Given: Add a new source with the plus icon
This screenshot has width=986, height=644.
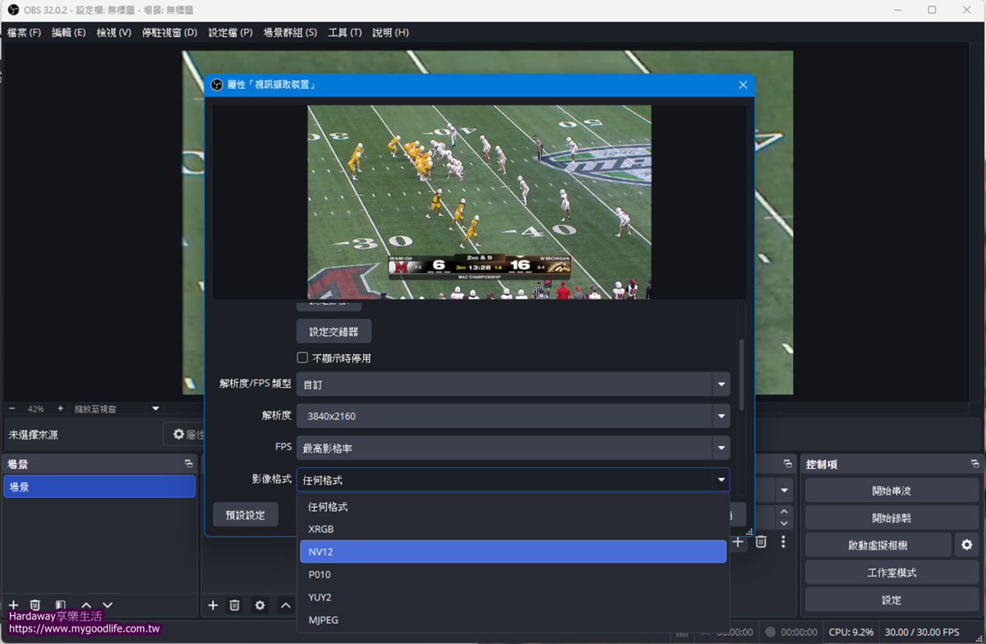Looking at the screenshot, I should [x=213, y=605].
